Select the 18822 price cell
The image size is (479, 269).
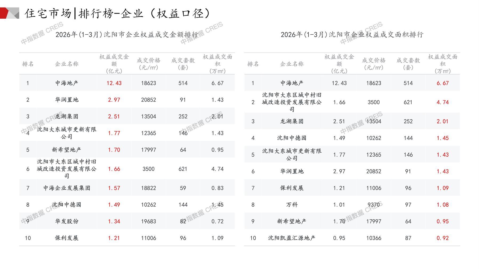(x=148, y=188)
